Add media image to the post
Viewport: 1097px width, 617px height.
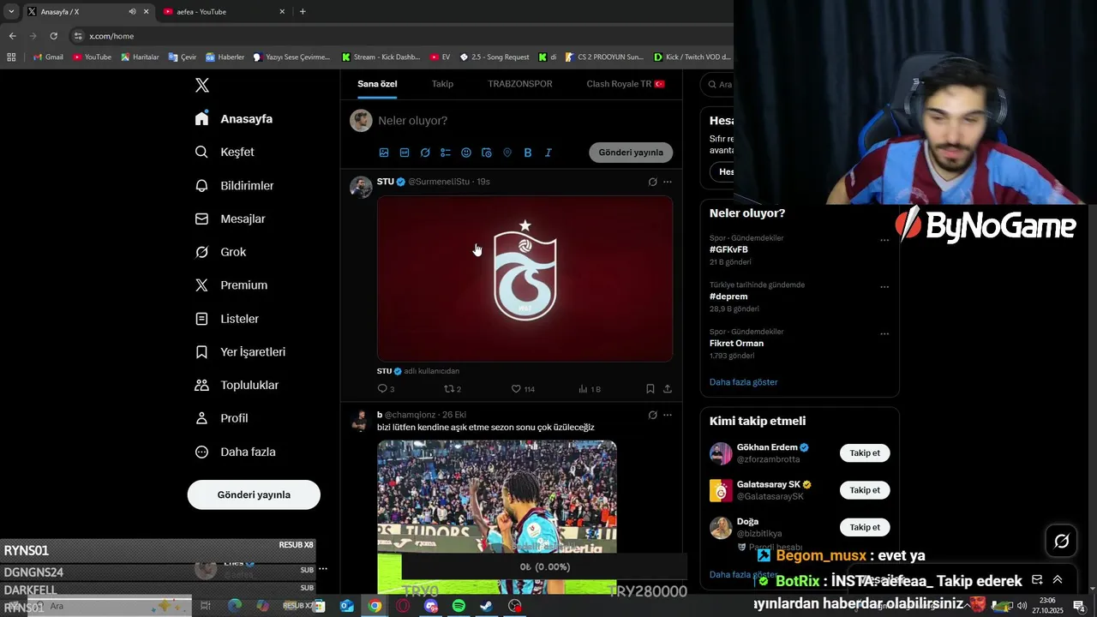point(384,153)
